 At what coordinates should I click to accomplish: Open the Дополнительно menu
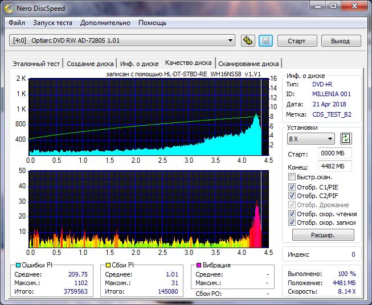click(x=105, y=23)
